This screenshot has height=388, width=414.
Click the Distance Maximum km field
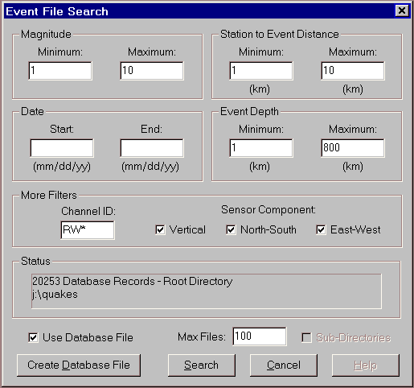point(353,71)
